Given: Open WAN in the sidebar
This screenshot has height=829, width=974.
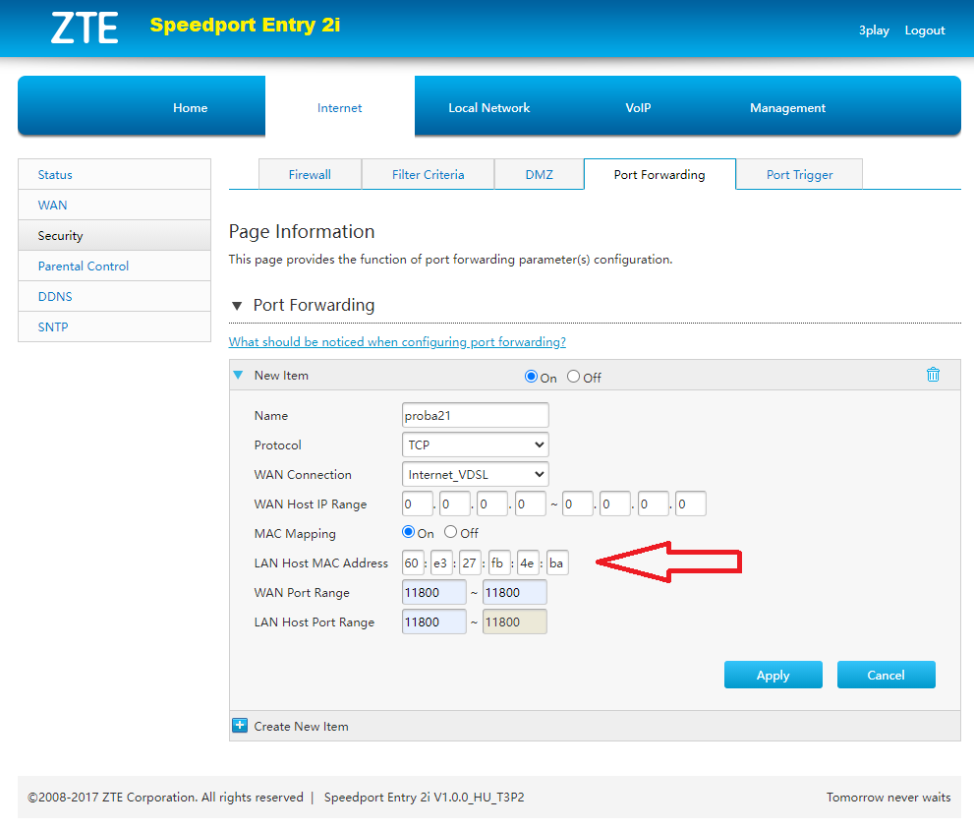Looking at the screenshot, I should click(114, 206).
